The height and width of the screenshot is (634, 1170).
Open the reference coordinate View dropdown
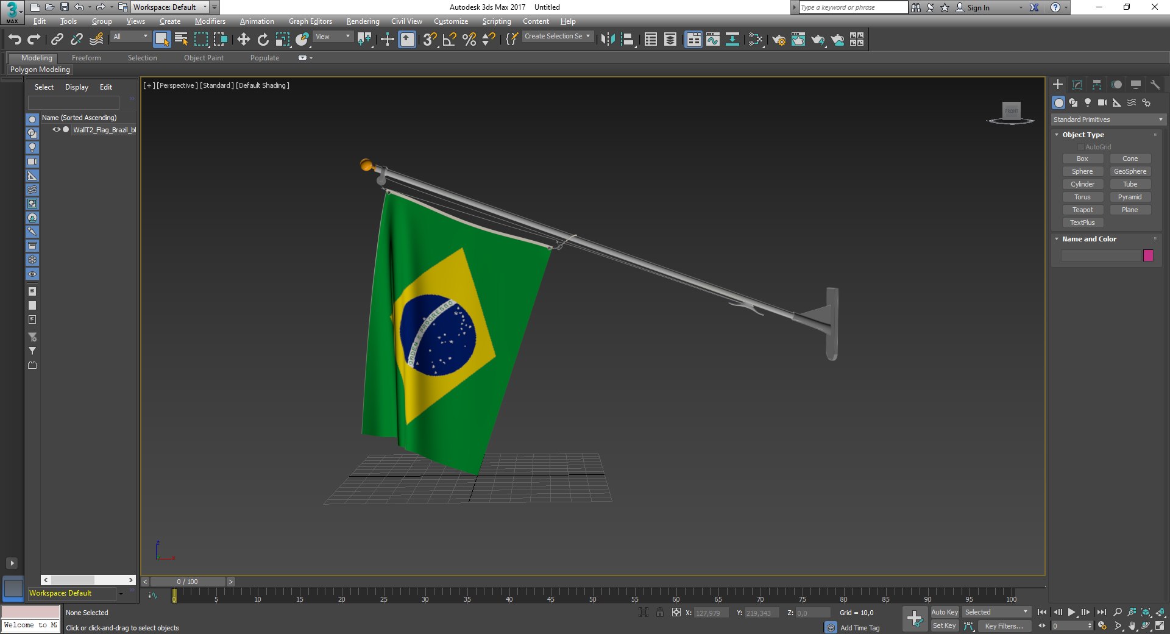point(333,37)
